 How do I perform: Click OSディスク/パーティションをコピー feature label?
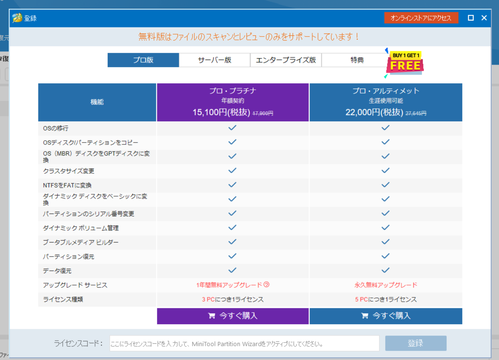click(91, 143)
